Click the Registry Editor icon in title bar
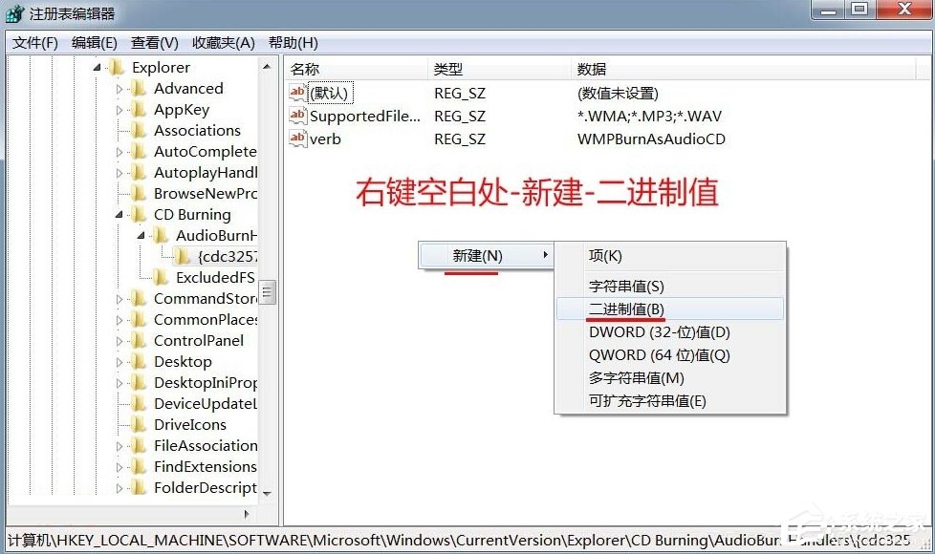Image resolution: width=935 pixels, height=554 pixels. point(12,13)
